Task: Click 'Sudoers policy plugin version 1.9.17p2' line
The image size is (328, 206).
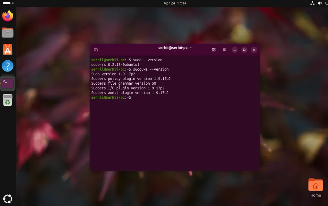Action: pos(131,79)
